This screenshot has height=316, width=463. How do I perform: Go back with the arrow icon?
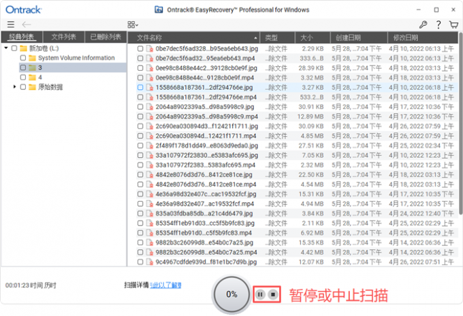27,25
